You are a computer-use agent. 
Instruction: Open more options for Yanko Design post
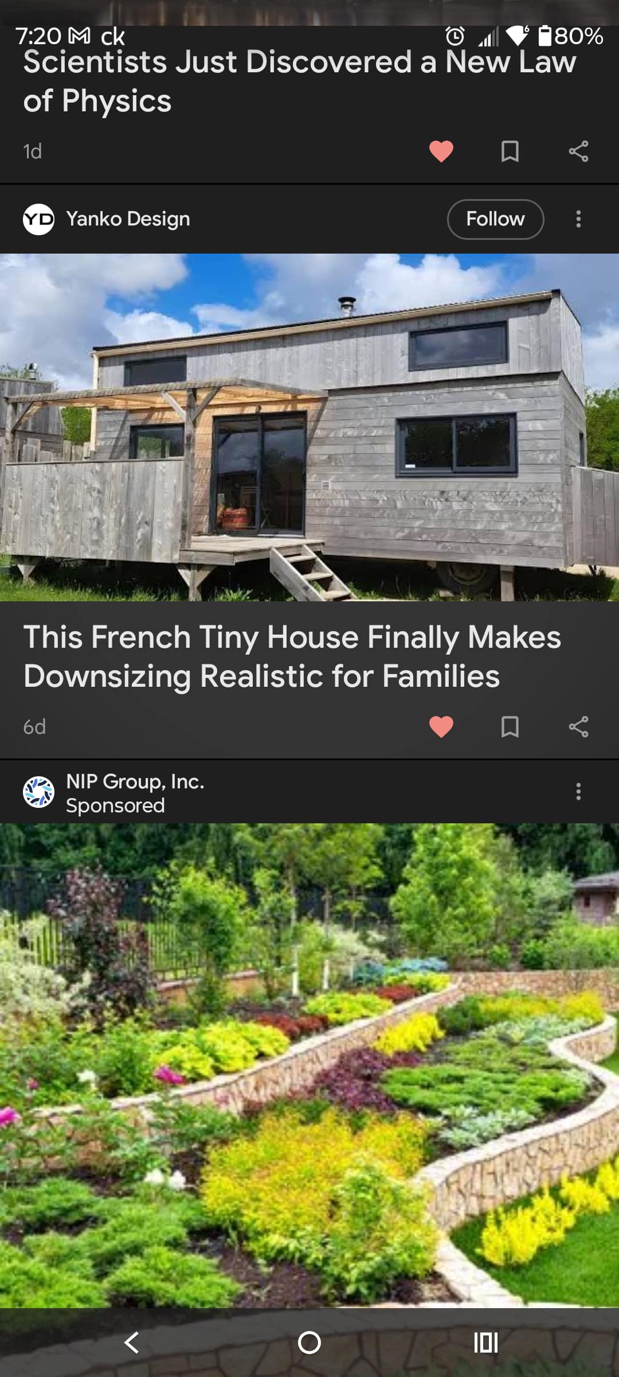[x=578, y=219]
